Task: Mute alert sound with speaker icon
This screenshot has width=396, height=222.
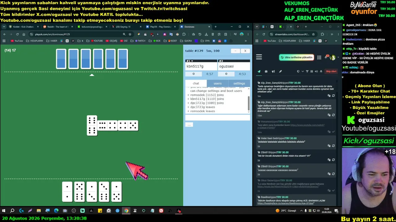Action: [x=316, y=72]
